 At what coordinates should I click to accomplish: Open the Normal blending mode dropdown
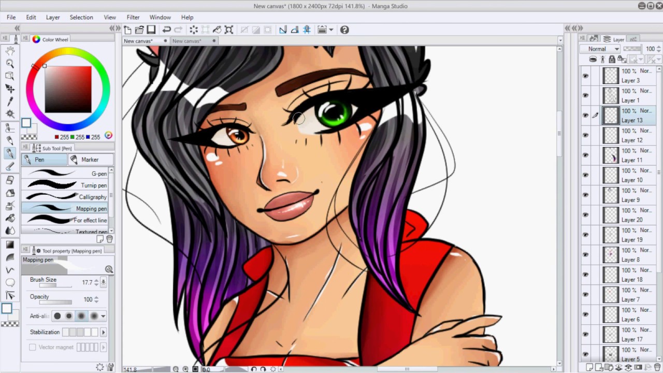tap(600, 49)
